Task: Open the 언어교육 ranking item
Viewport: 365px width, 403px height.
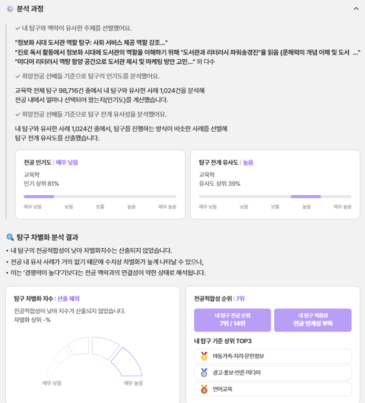Action: coord(273,389)
